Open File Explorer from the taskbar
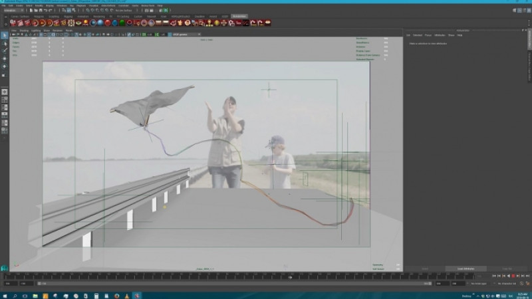The width and height of the screenshot is (532, 299). pos(35,296)
